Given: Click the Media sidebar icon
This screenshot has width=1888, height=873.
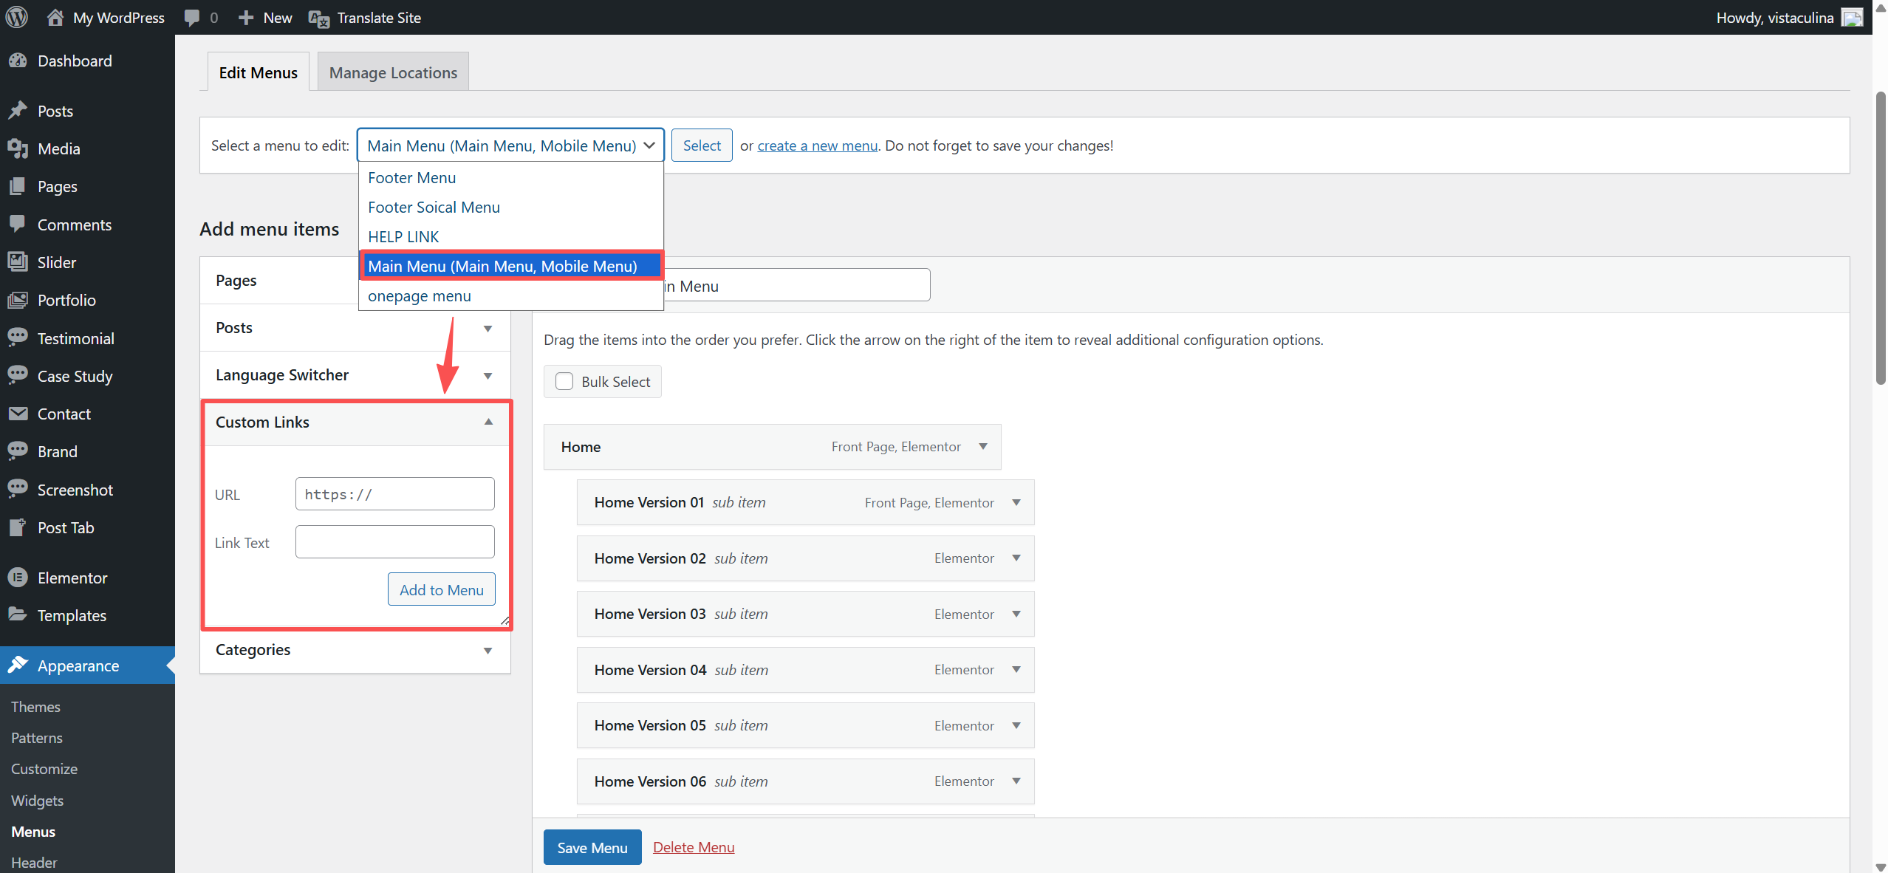Looking at the screenshot, I should click(x=18, y=148).
